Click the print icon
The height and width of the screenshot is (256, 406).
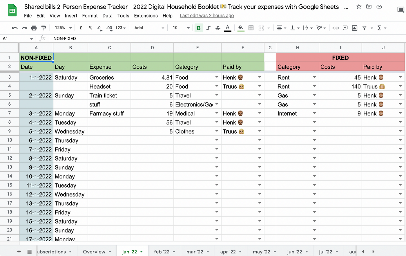tap(34, 28)
